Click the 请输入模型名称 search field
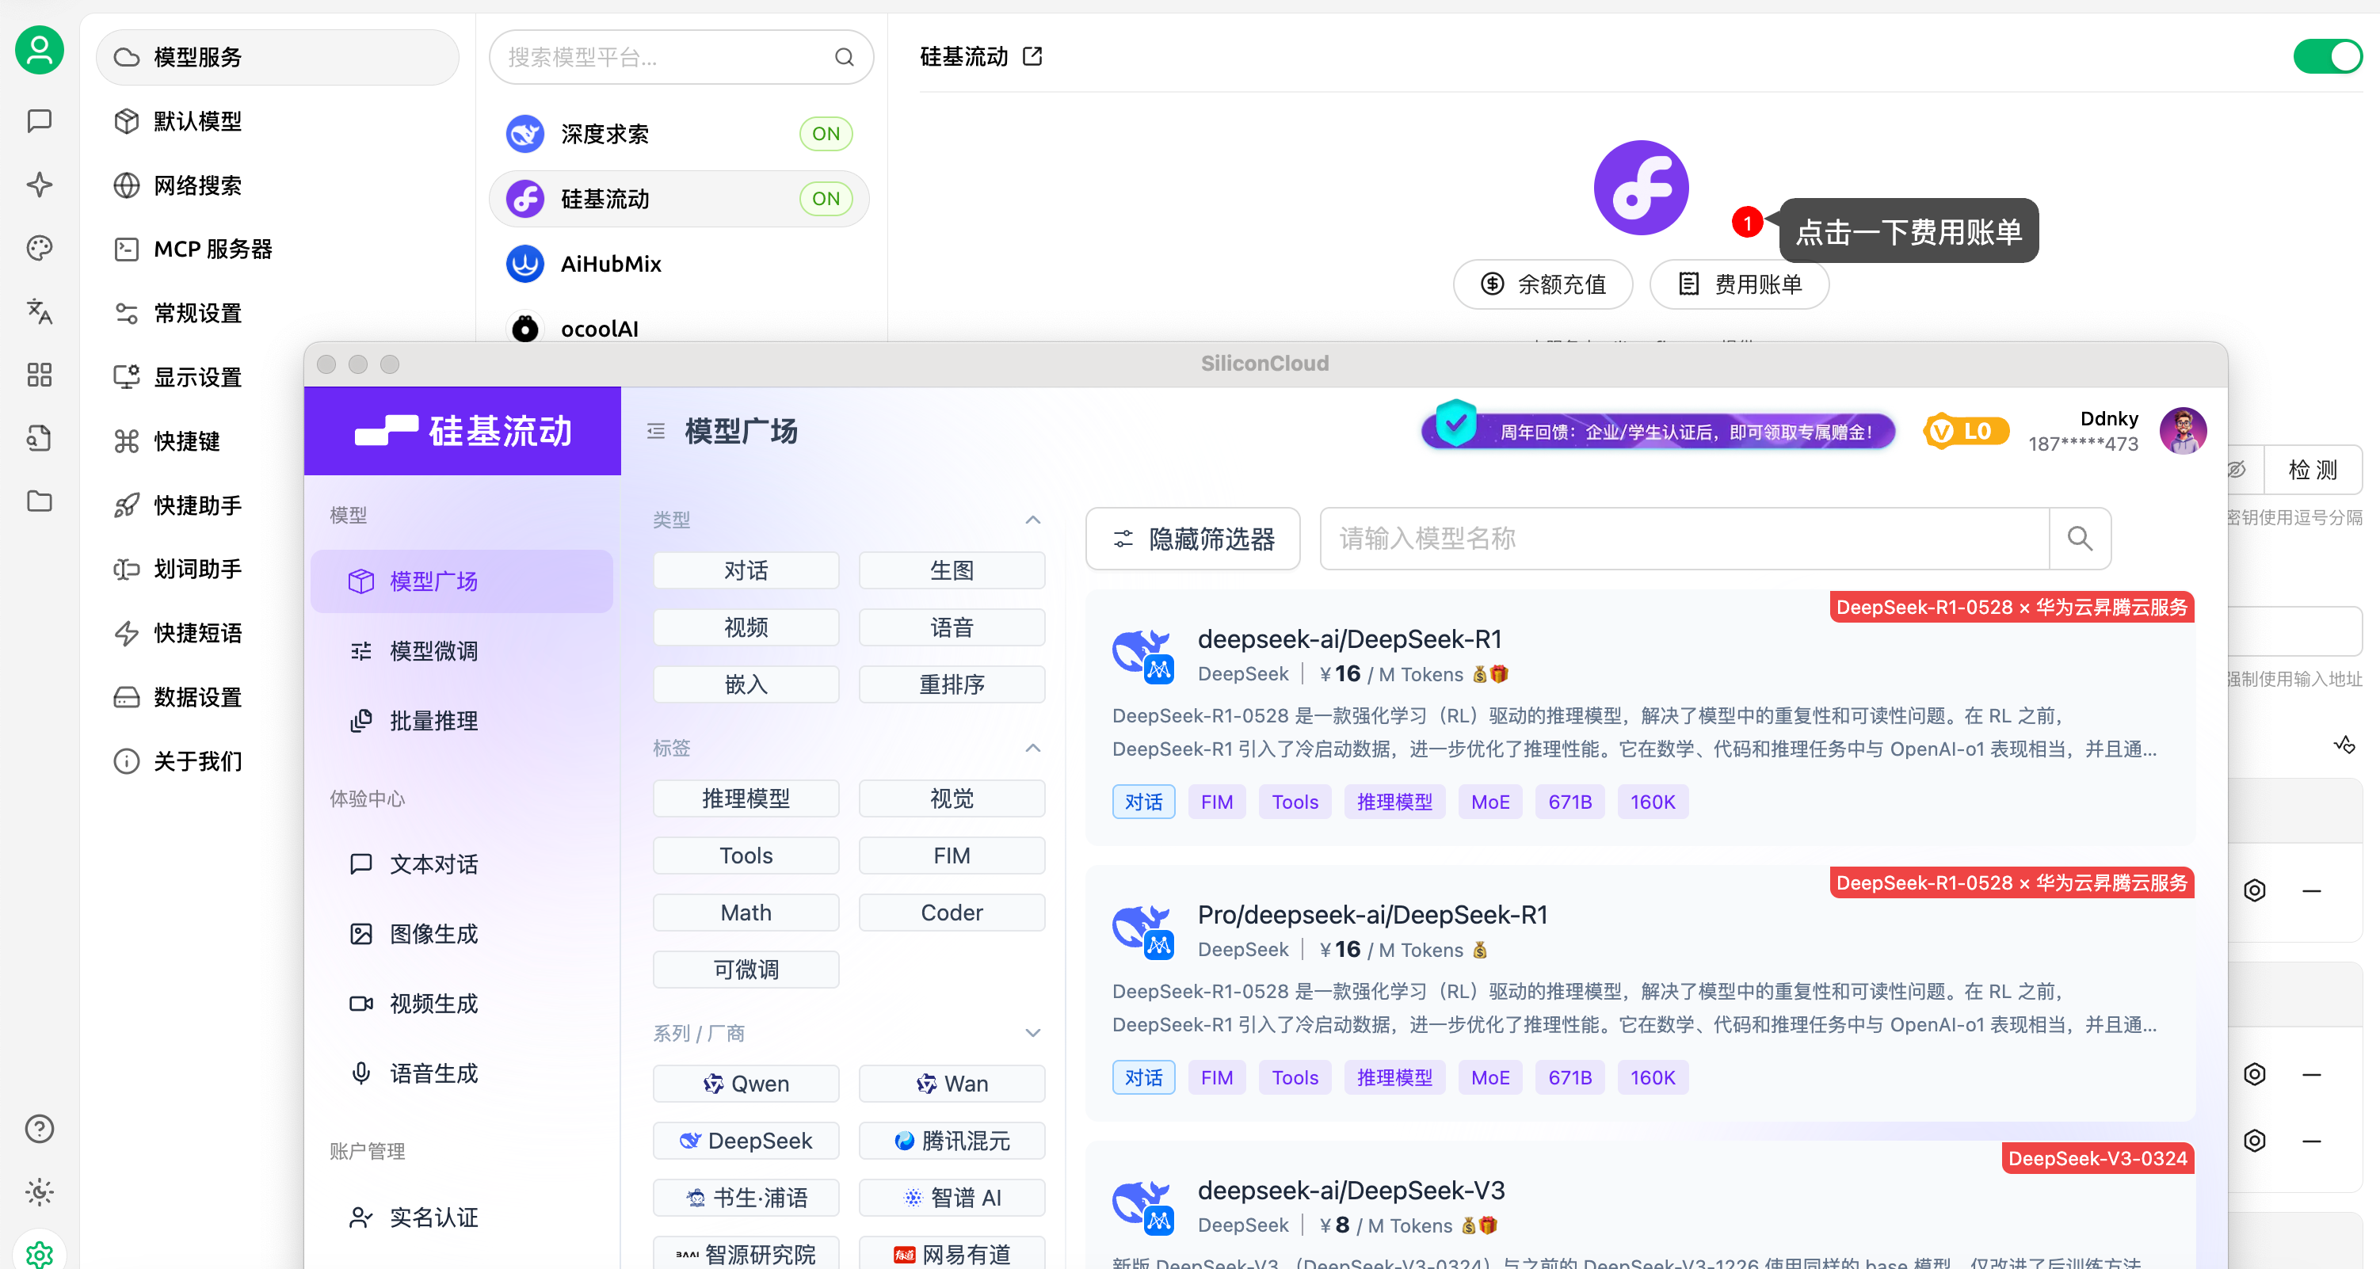 [1684, 539]
